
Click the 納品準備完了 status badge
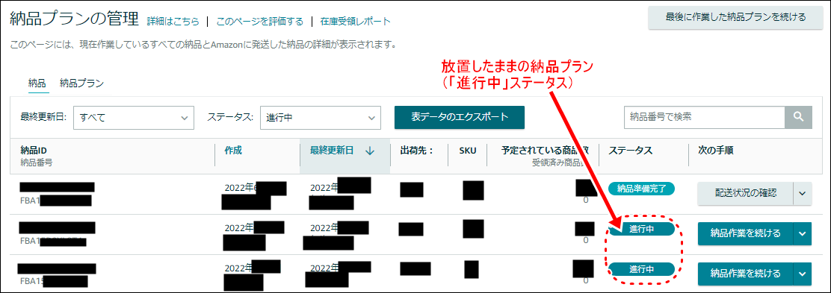tap(641, 189)
